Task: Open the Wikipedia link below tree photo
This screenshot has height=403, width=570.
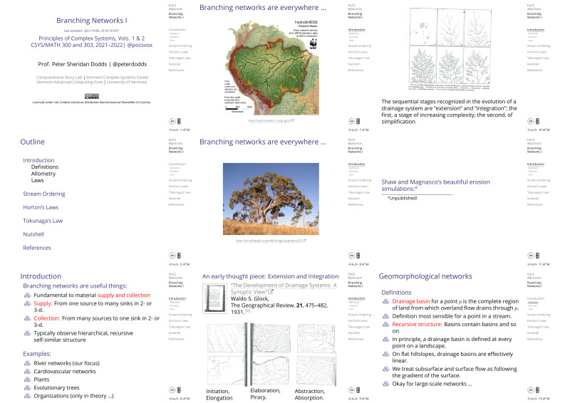Action: click(266, 241)
